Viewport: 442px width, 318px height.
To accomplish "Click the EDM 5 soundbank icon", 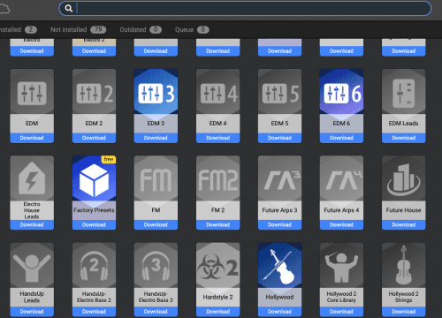I will [280, 94].
